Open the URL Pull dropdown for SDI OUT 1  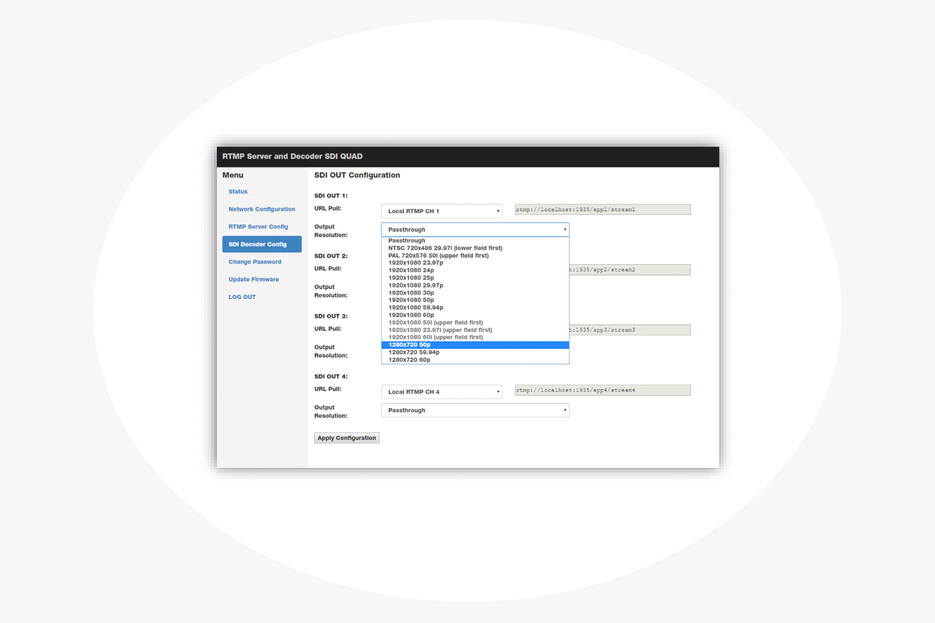tap(441, 211)
